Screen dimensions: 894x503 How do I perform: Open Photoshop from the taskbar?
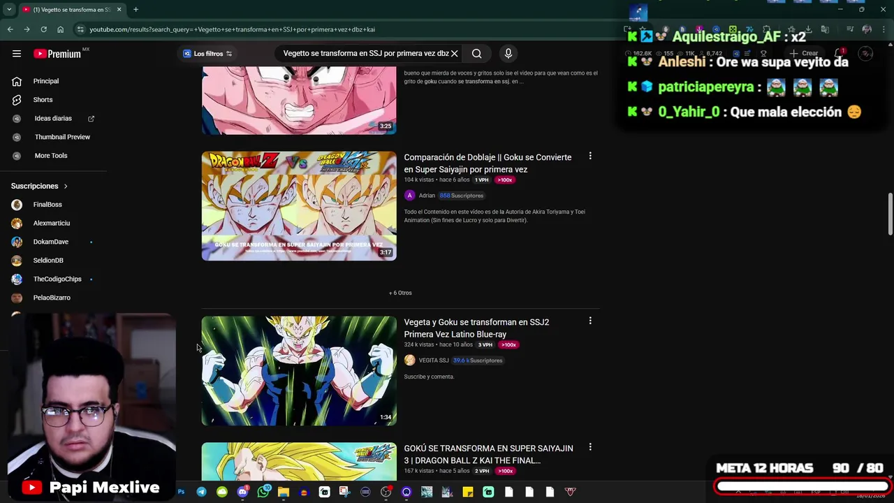point(181,492)
